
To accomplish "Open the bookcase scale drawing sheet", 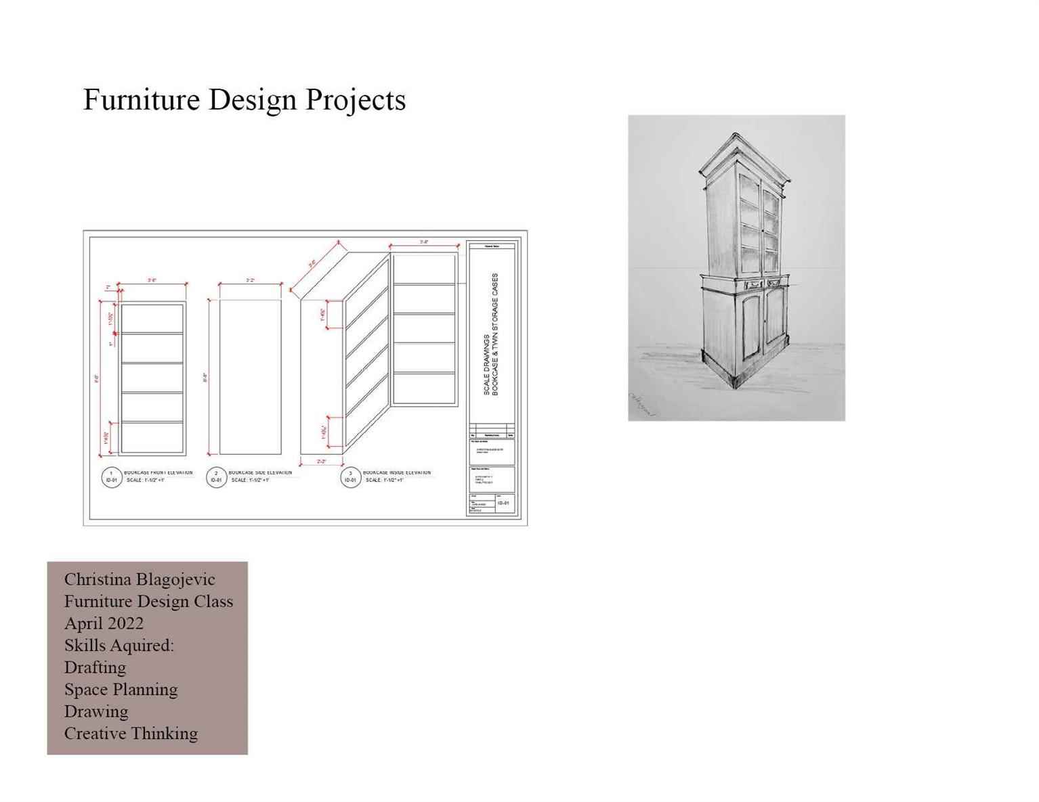I will coord(305,378).
